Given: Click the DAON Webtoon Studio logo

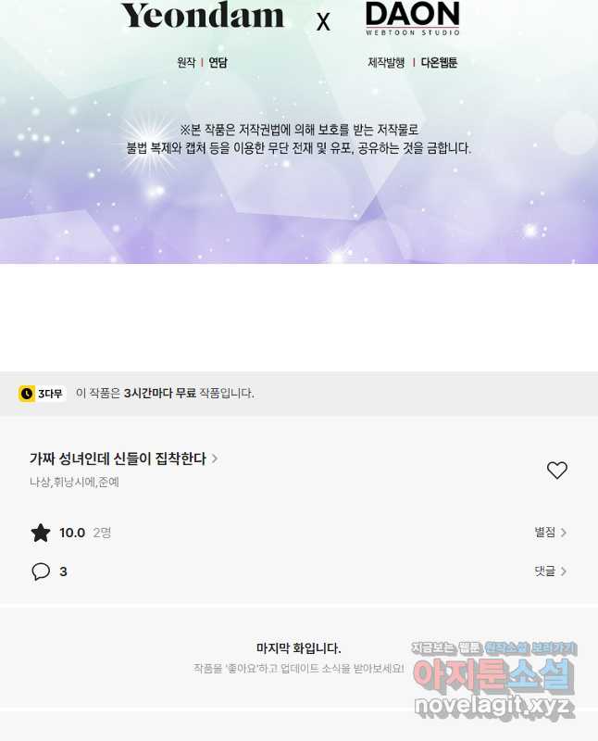Looking at the screenshot, I should (x=413, y=18).
